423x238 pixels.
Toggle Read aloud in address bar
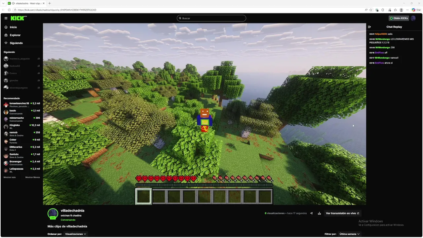click(x=366, y=10)
